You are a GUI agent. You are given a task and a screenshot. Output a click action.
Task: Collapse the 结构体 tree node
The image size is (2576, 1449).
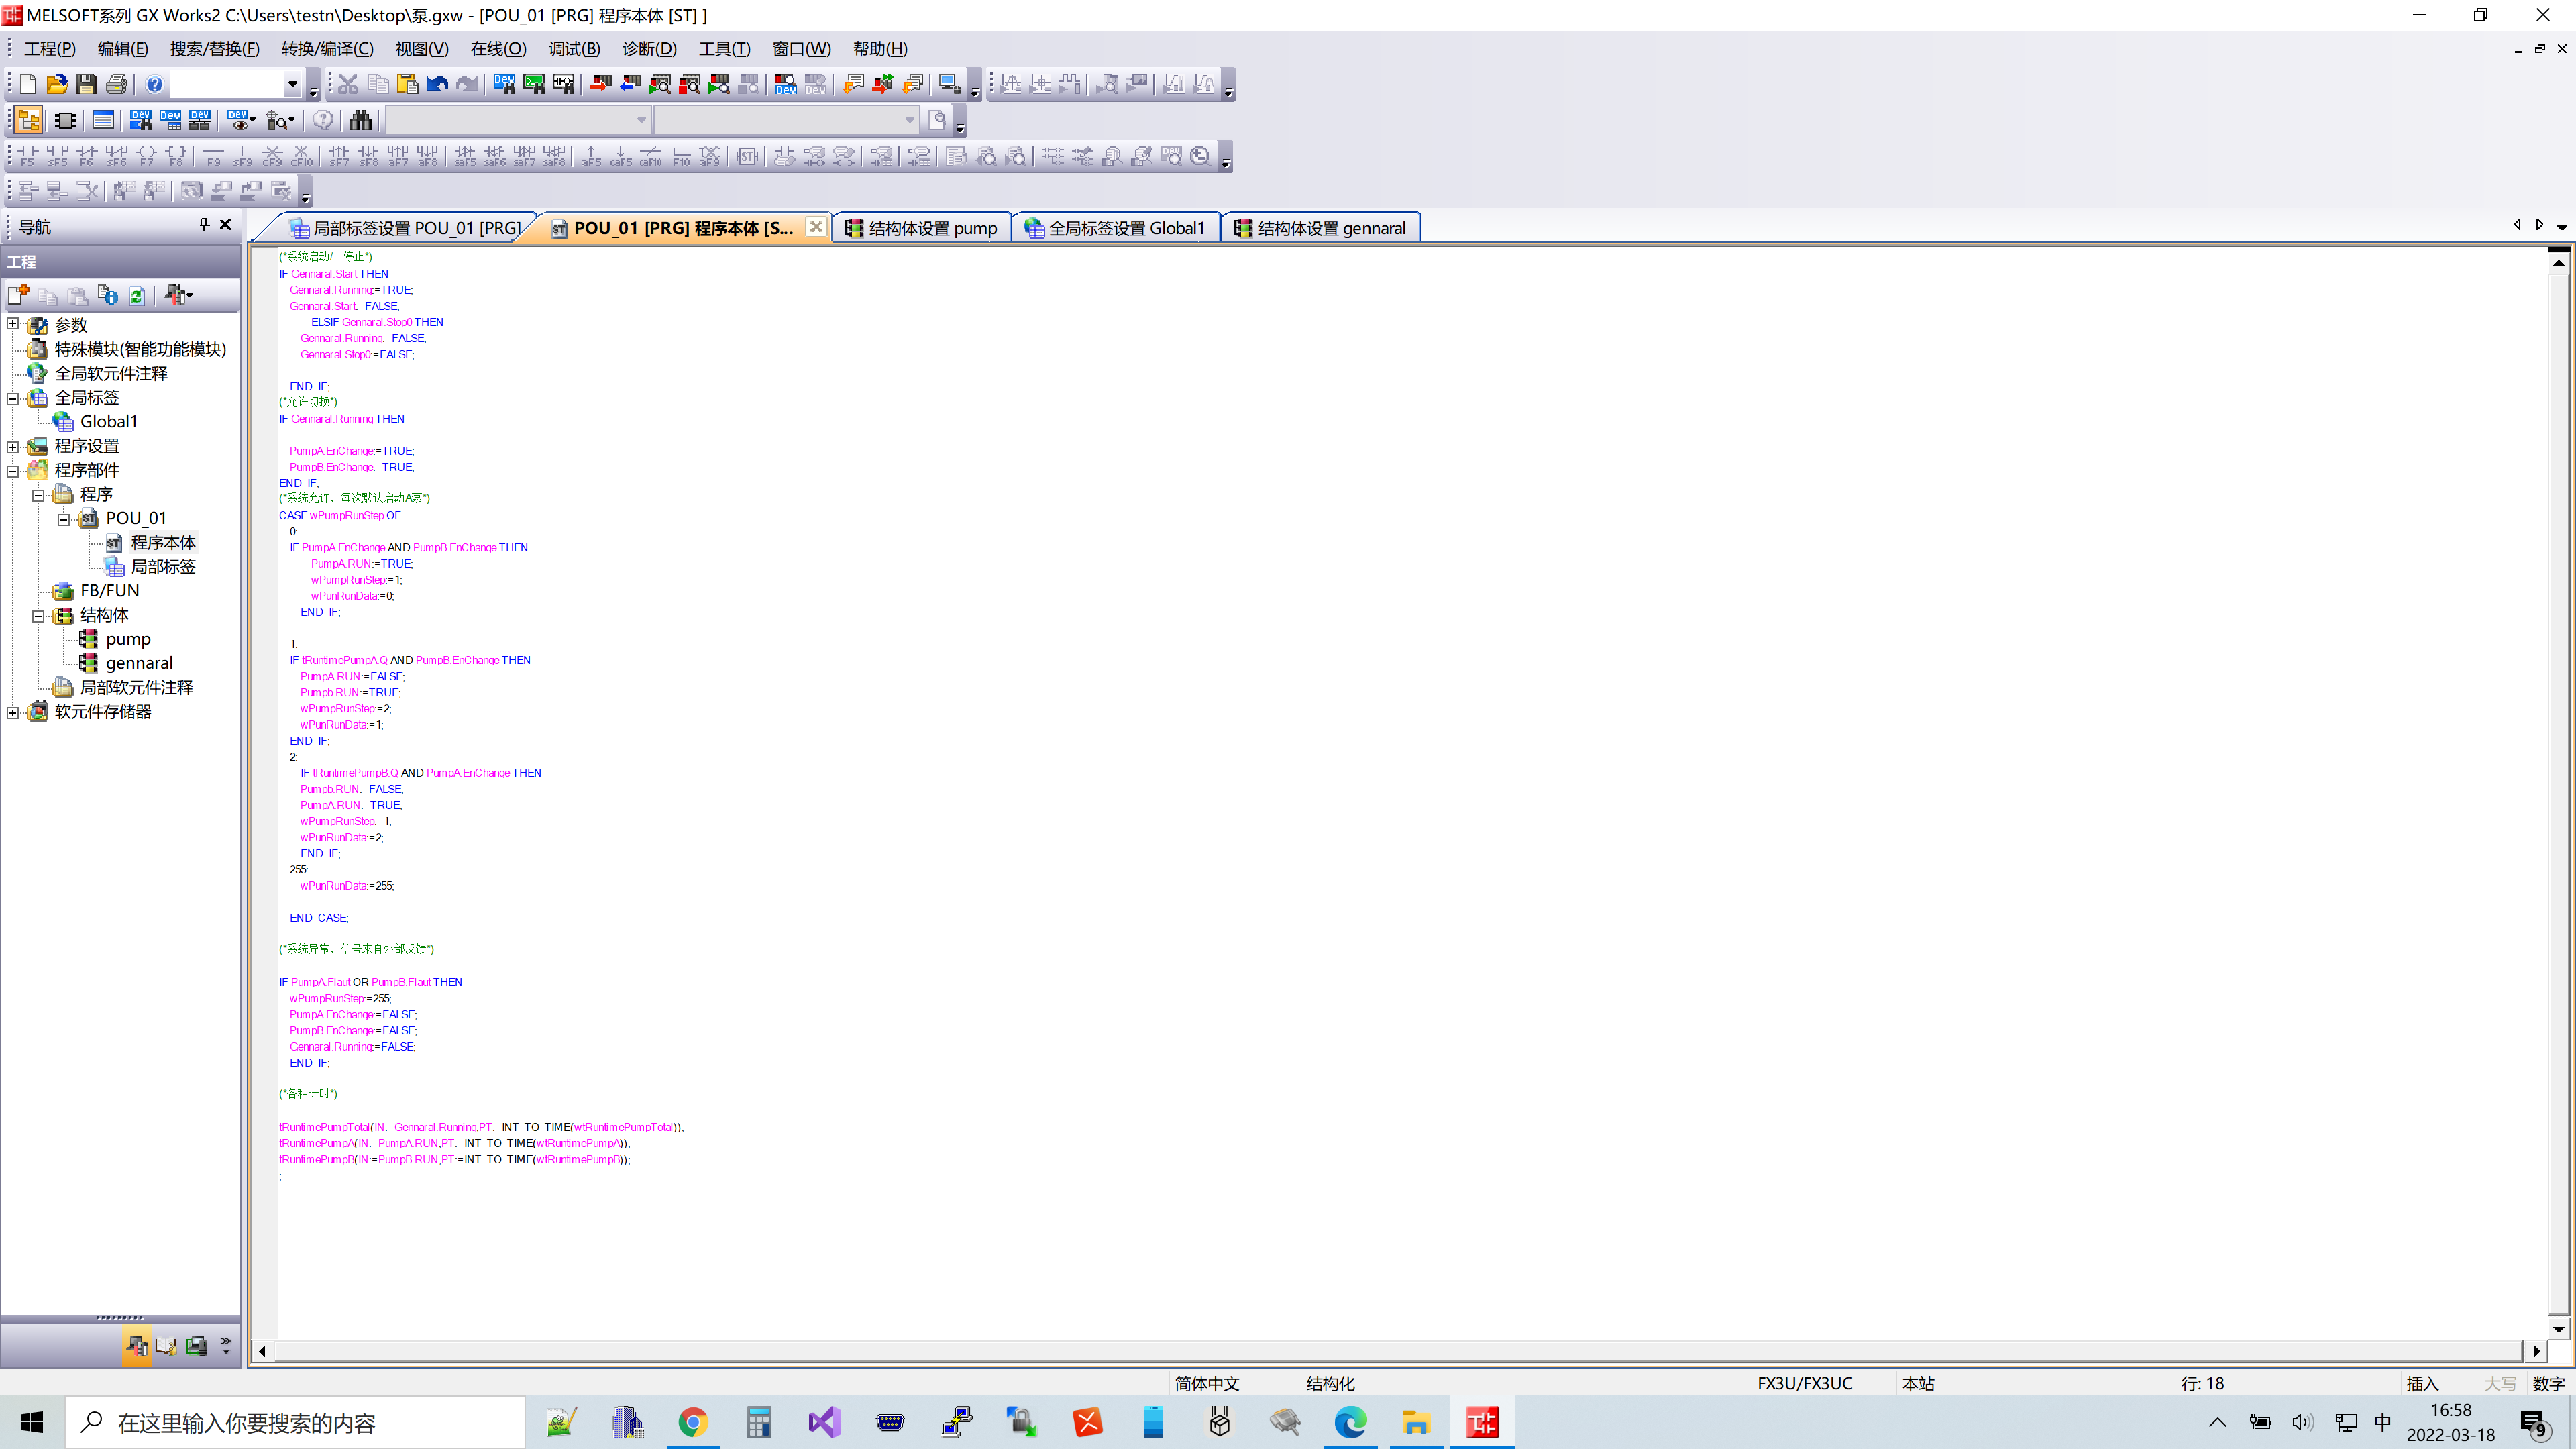click(38, 616)
